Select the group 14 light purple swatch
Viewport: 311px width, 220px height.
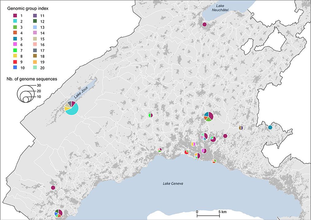click(x=35, y=33)
